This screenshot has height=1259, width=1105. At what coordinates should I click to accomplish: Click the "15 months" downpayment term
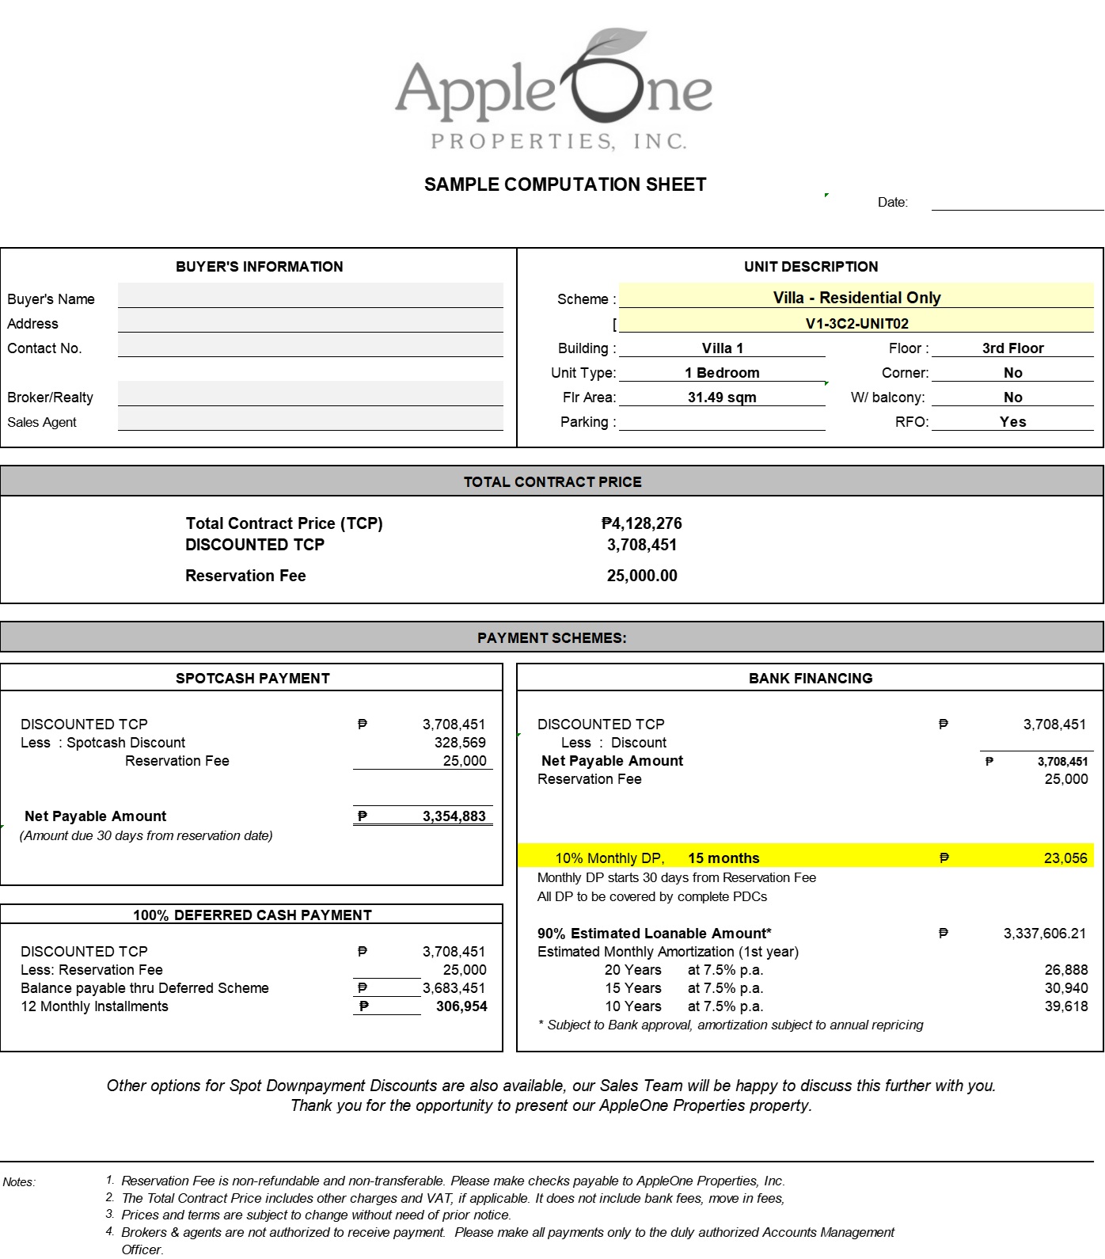[723, 858]
